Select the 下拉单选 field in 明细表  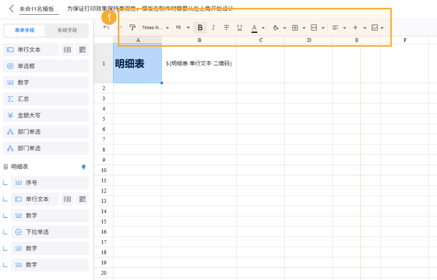click(50, 232)
